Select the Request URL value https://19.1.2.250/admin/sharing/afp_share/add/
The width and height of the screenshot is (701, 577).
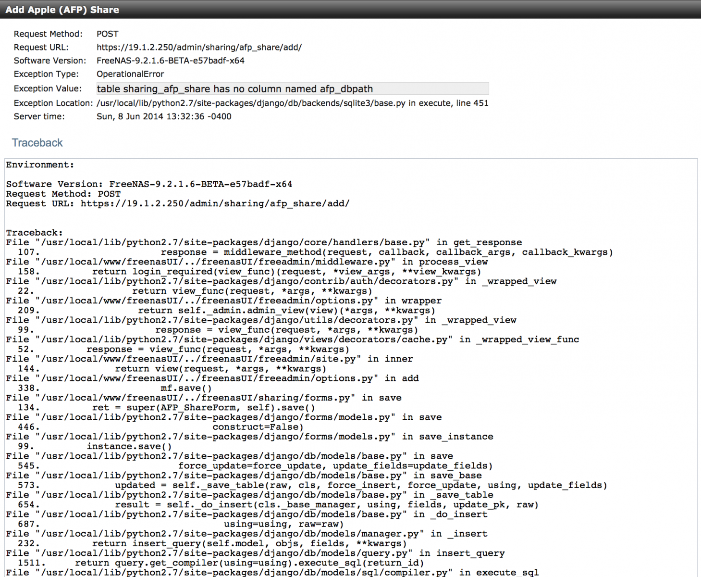coord(199,47)
